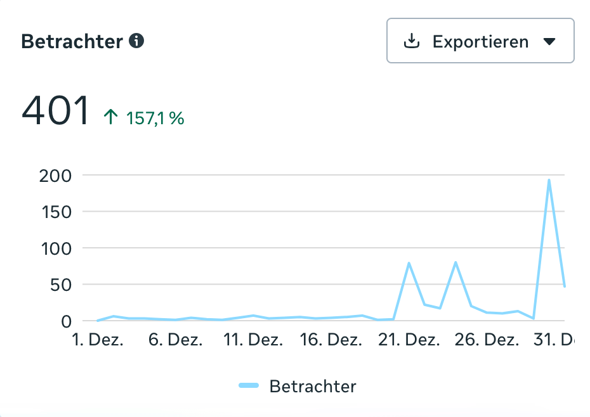Click the chart peak after 21. Dez.

pos(409,263)
